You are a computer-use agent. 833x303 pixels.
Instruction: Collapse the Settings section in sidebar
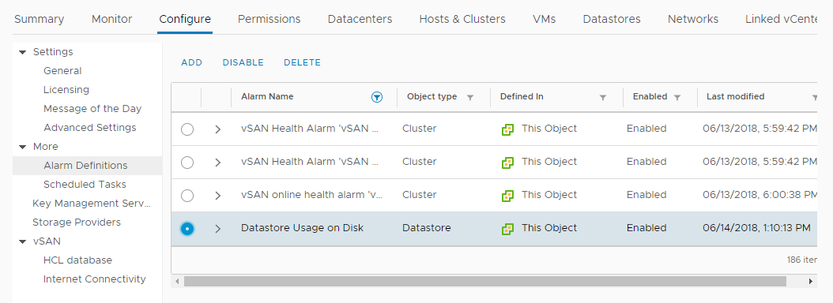coord(22,52)
